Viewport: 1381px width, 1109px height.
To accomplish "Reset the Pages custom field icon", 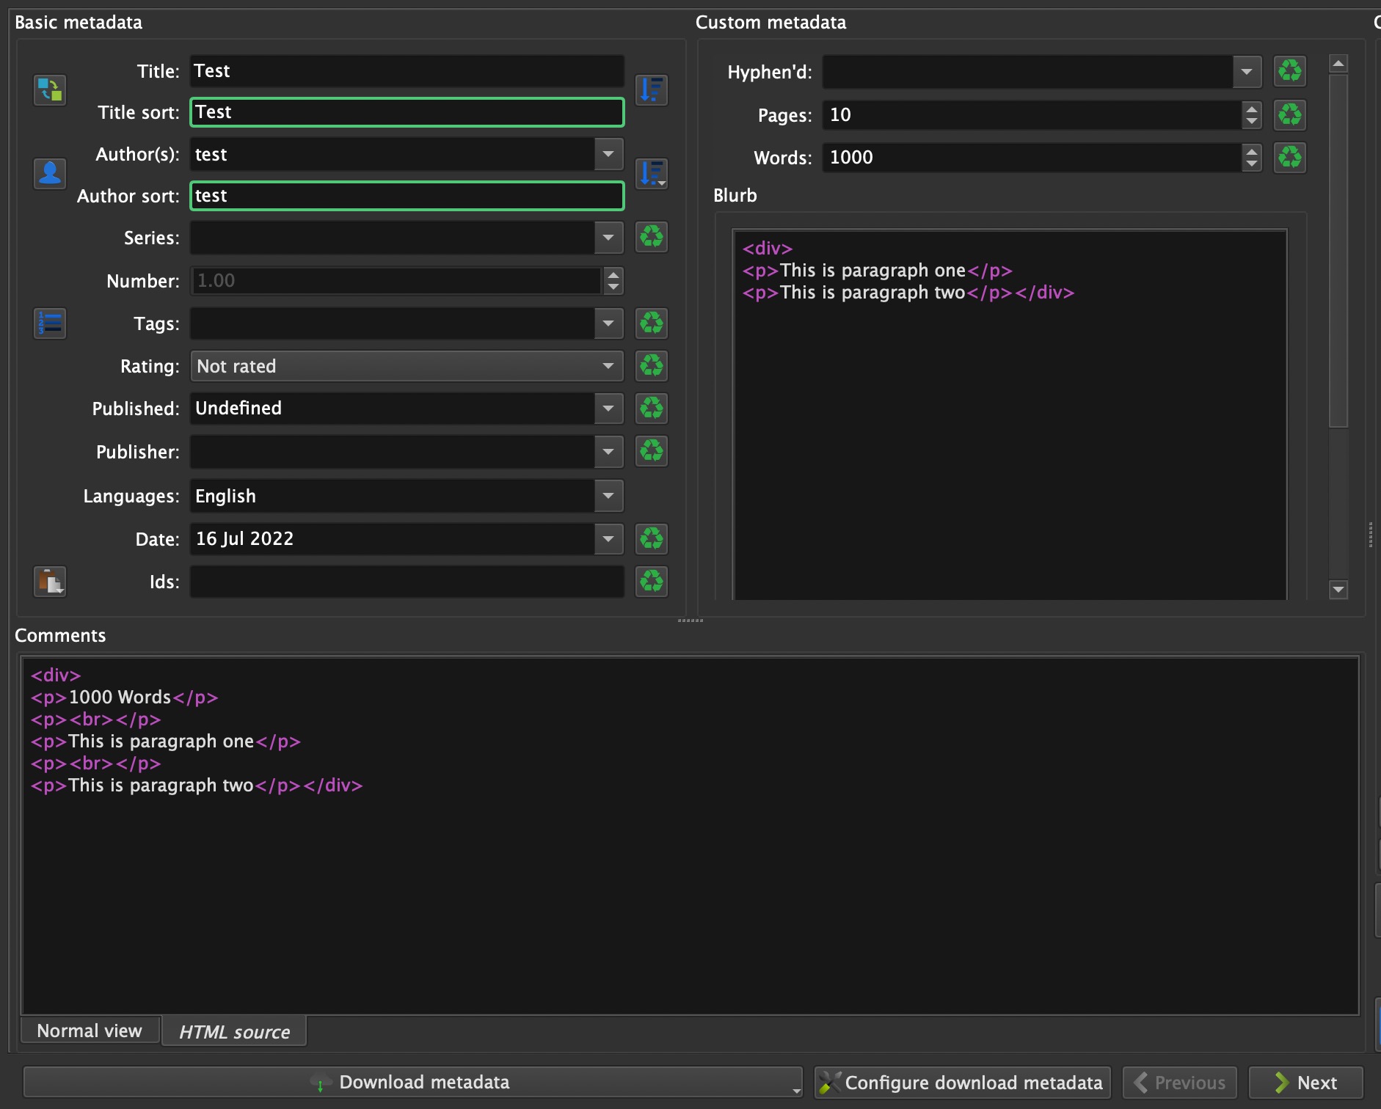I will coord(1289,115).
